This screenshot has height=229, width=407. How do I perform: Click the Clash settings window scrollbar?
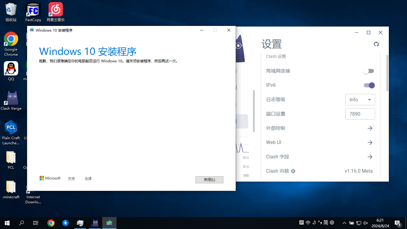[x=387, y=73]
